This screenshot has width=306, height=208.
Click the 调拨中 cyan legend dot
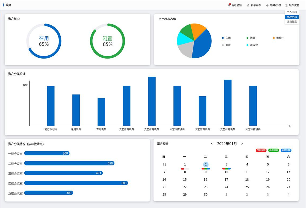tap(247, 45)
